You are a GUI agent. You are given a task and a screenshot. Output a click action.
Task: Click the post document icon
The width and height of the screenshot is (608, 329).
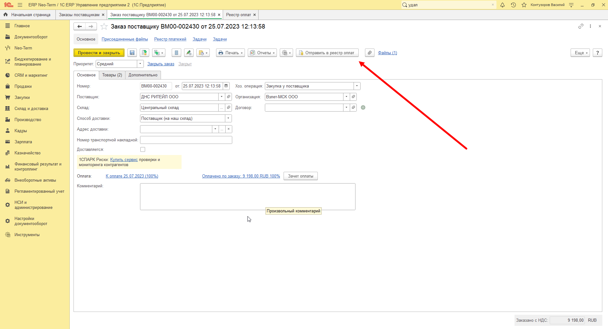click(144, 53)
